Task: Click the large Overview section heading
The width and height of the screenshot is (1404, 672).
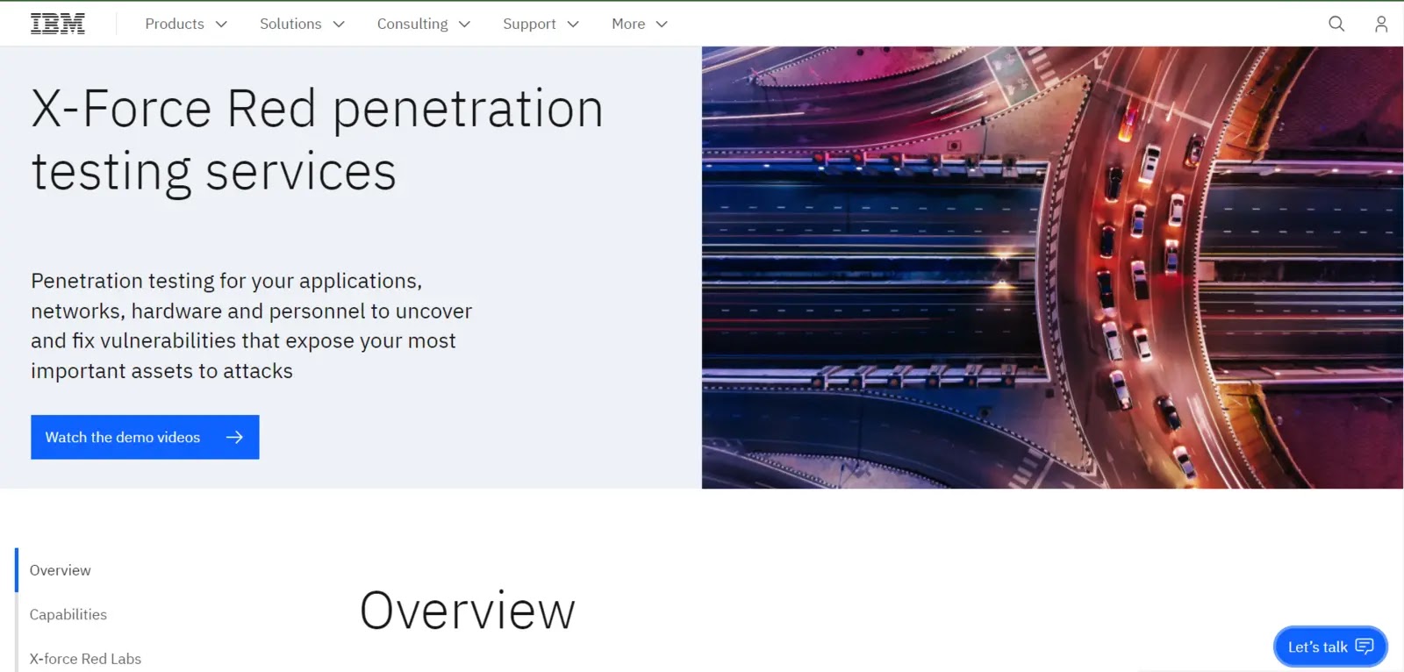Action: point(468,611)
